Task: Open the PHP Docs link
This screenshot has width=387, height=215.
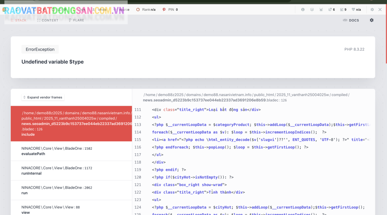Action: [351, 20]
